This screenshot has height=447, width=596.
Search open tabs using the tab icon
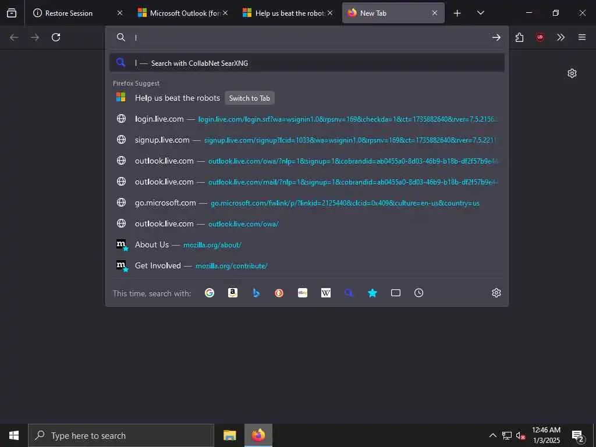396,293
